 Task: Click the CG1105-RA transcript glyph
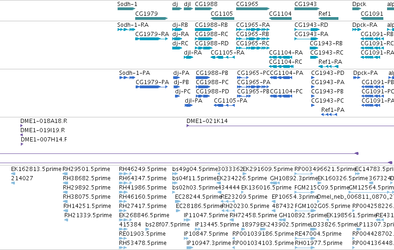pos(223,57)
